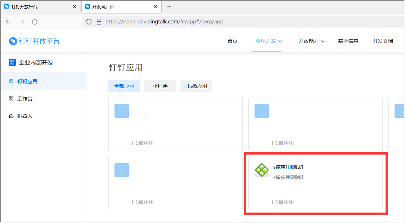Filter by 全部应用 tab
The height and width of the screenshot is (223, 405).
point(124,86)
